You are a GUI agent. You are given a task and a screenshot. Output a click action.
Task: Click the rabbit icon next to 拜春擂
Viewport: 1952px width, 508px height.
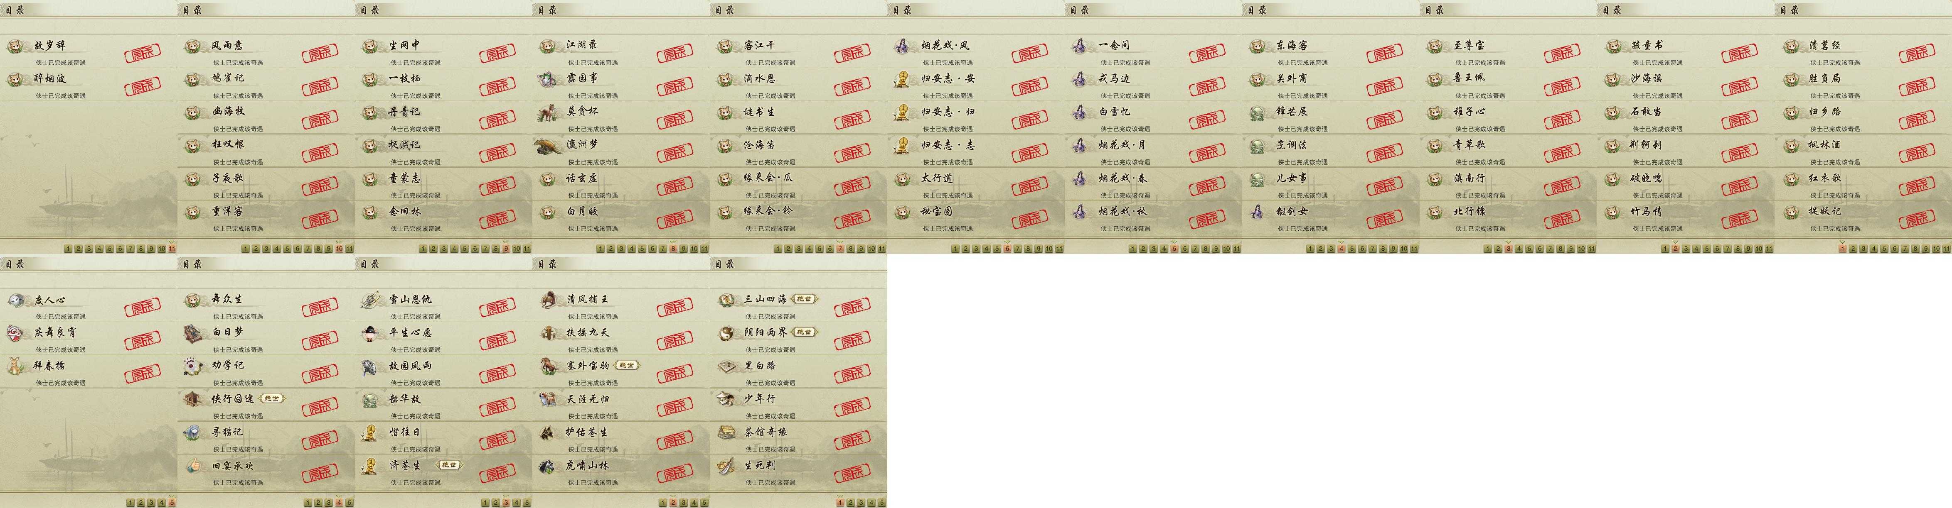tap(16, 366)
